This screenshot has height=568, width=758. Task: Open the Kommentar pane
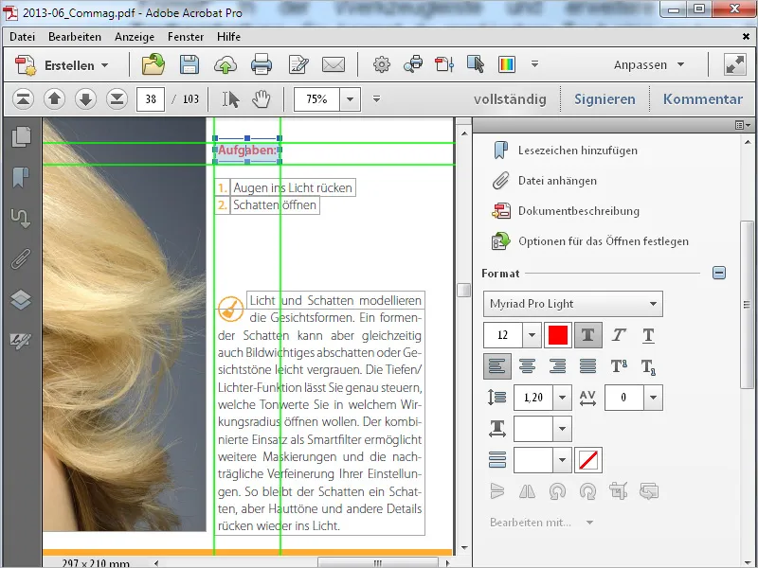click(x=703, y=99)
